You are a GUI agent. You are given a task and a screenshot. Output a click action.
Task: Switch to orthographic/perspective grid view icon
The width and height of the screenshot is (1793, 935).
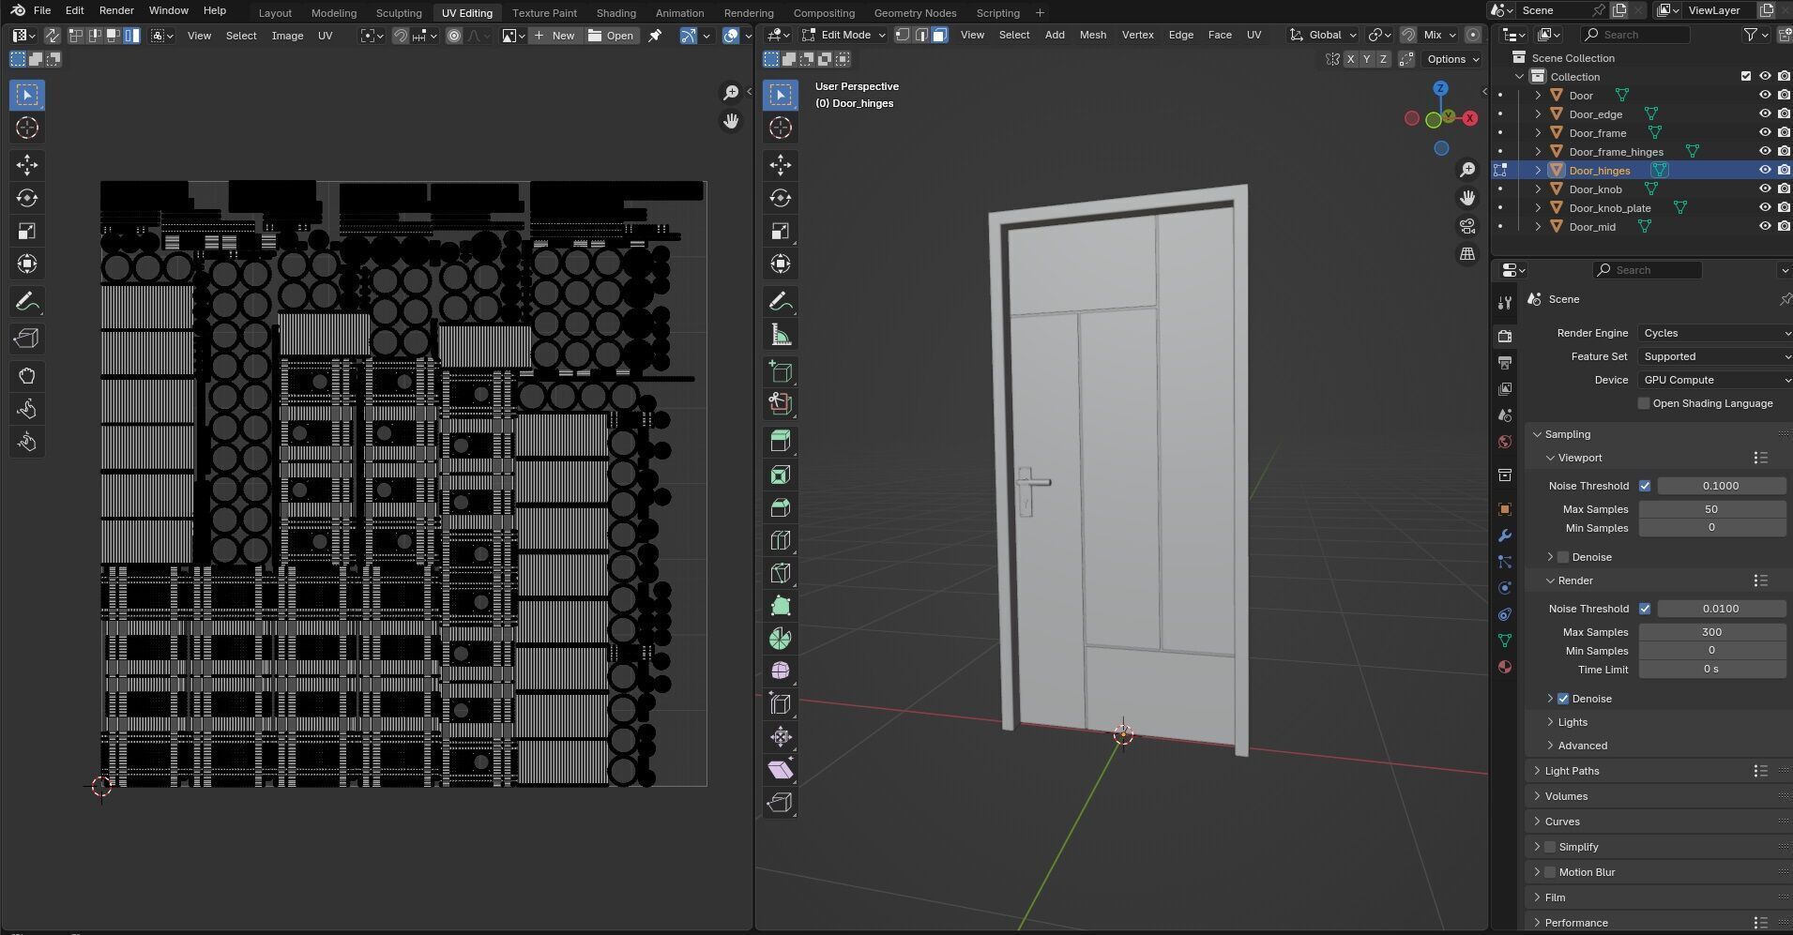(x=1467, y=254)
